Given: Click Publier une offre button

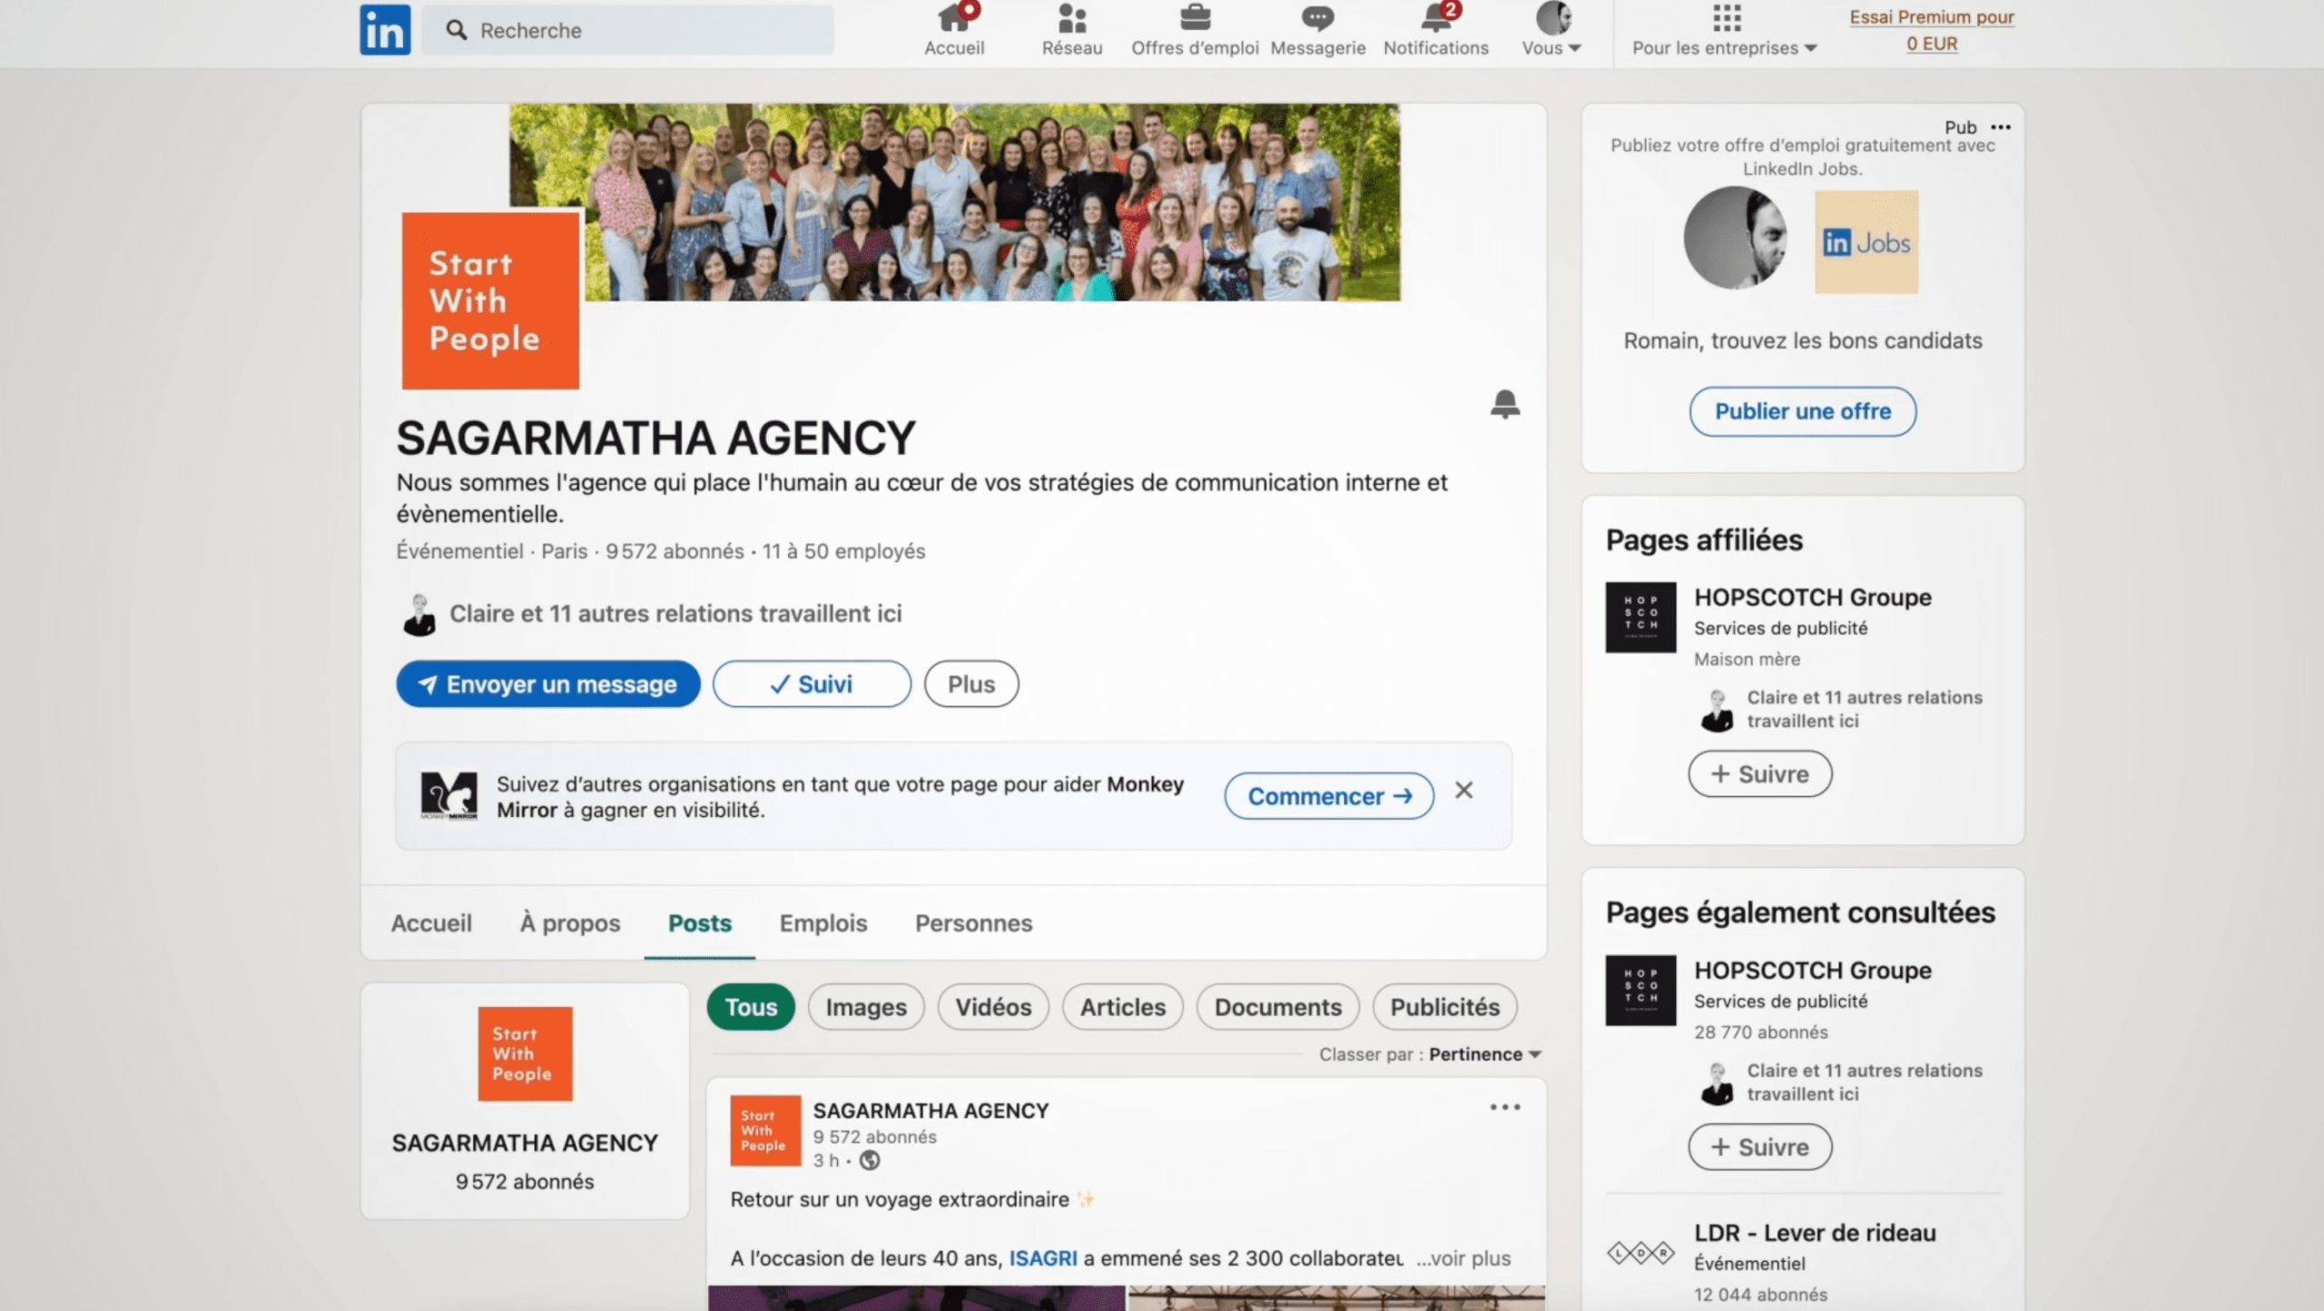Looking at the screenshot, I should 1803,411.
